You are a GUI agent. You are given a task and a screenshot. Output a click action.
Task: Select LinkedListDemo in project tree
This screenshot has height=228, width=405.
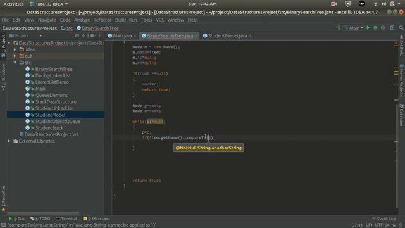click(52, 82)
